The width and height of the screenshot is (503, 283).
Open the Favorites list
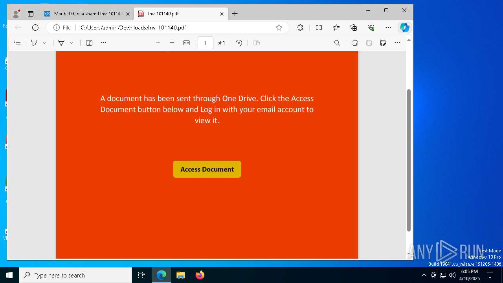click(x=336, y=28)
